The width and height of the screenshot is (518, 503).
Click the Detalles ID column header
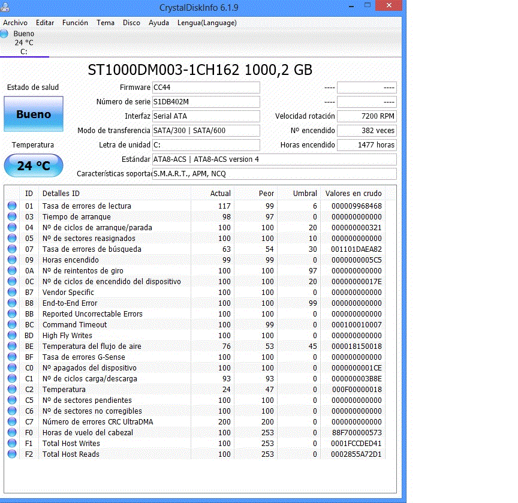coord(61,193)
